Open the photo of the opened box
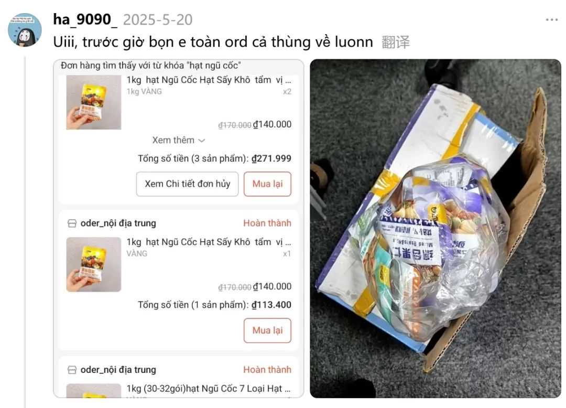 (x=436, y=229)
